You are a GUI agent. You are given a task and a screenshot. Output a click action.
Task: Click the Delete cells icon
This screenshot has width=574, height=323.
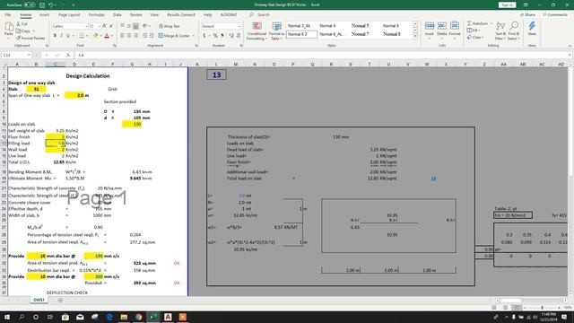[442, 26]
